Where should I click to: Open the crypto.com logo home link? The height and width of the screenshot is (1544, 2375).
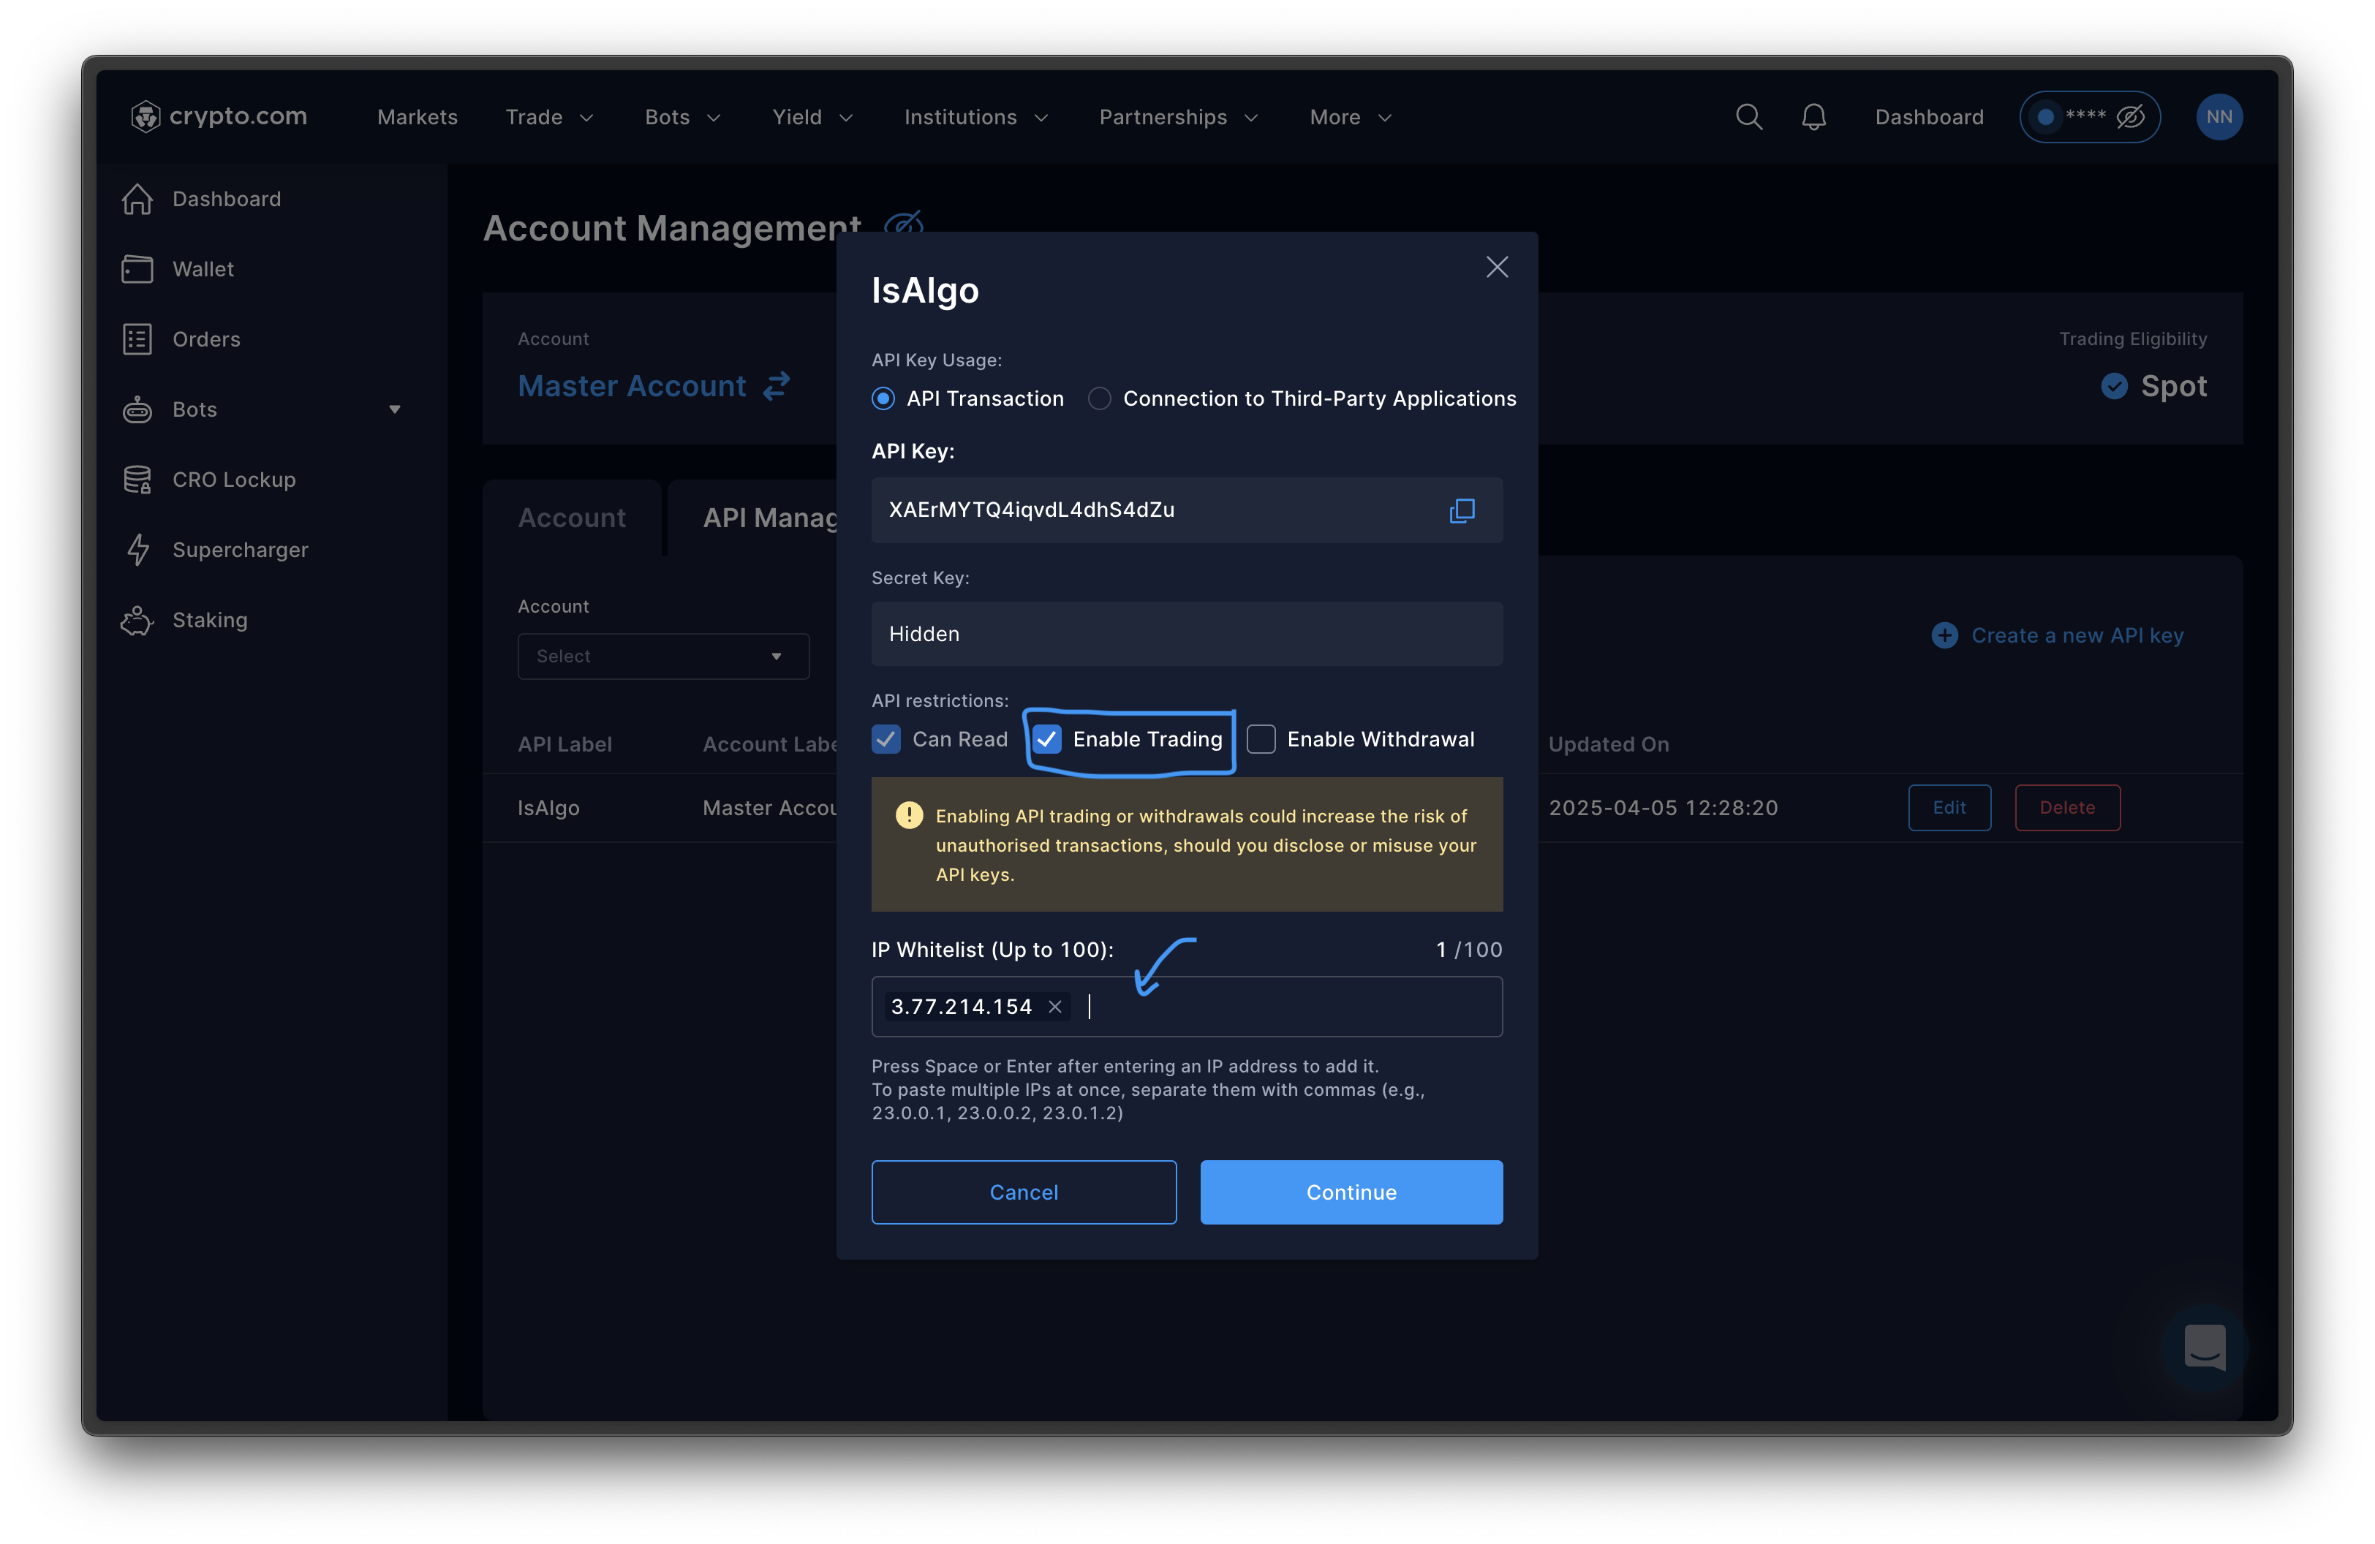219,117
